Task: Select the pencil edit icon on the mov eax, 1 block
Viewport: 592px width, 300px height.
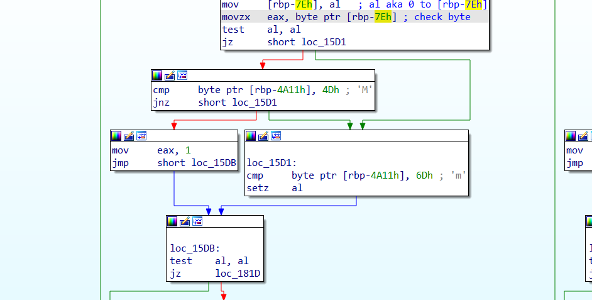Action: click(x=129, y=136)
